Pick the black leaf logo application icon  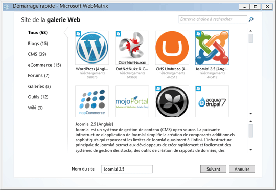(x=172, y=101)
